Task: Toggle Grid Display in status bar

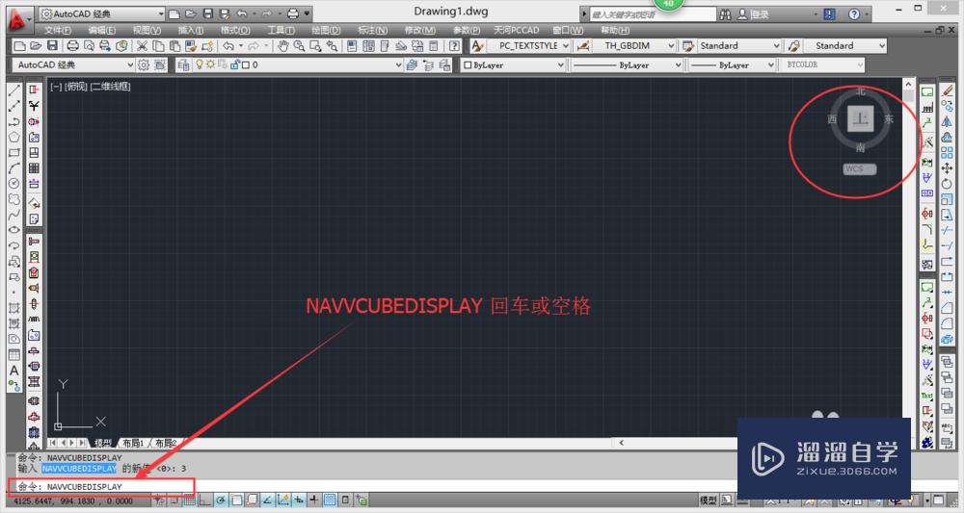Action: 189,500
